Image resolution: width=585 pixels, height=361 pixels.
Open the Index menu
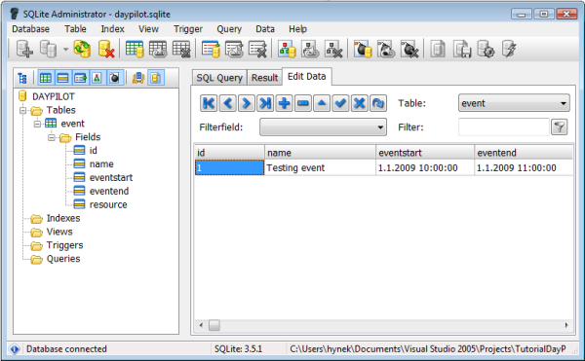pos(112,29)
